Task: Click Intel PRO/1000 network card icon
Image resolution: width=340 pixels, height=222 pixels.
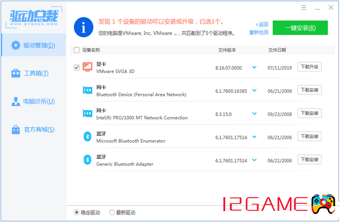Action: coord(87,113)
